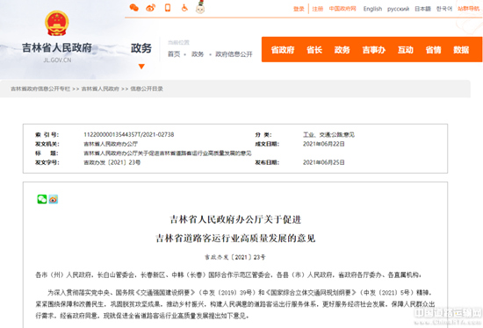Viewport: 483px width, 328px height.
Task: Share article via Weibo icon
Action: [x=54, y=199]
